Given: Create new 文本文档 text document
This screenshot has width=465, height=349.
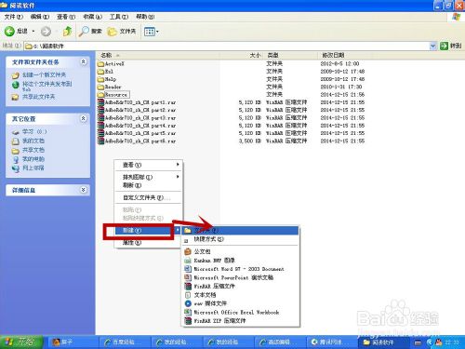Looking at the screenshot, I should click(240, 295).
